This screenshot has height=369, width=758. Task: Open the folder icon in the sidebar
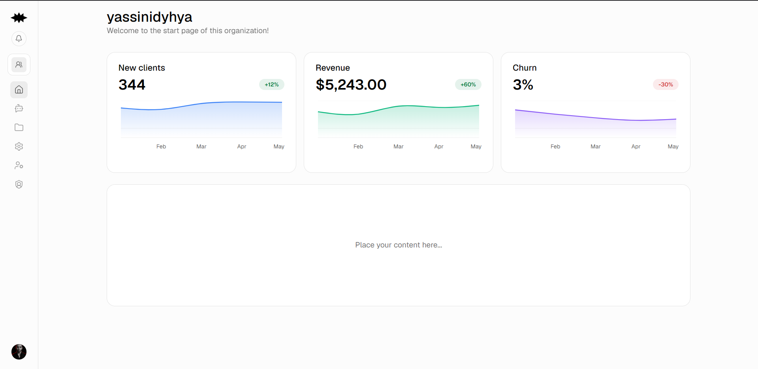[x=19, y=127]
